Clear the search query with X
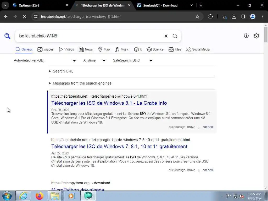 pos(166,36)
